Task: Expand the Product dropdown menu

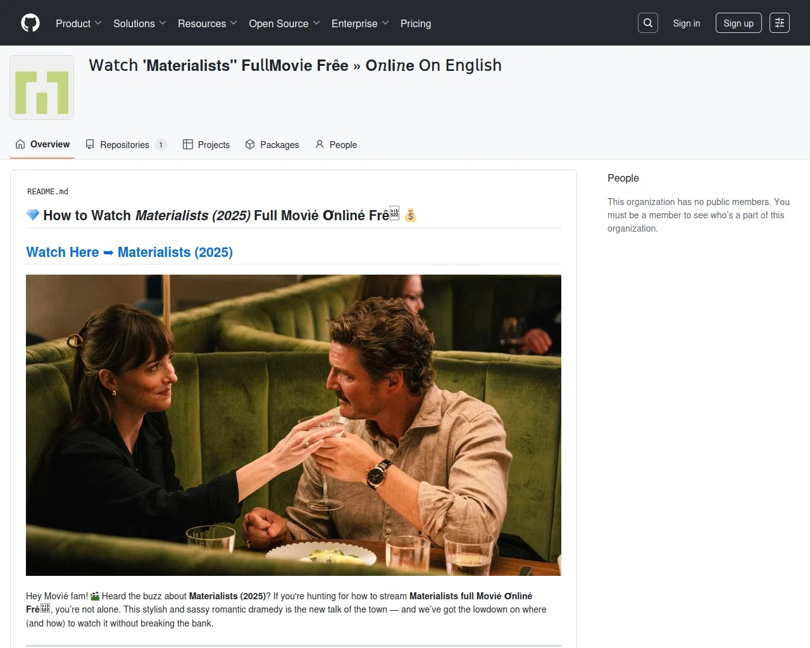Action: point(78,23)
